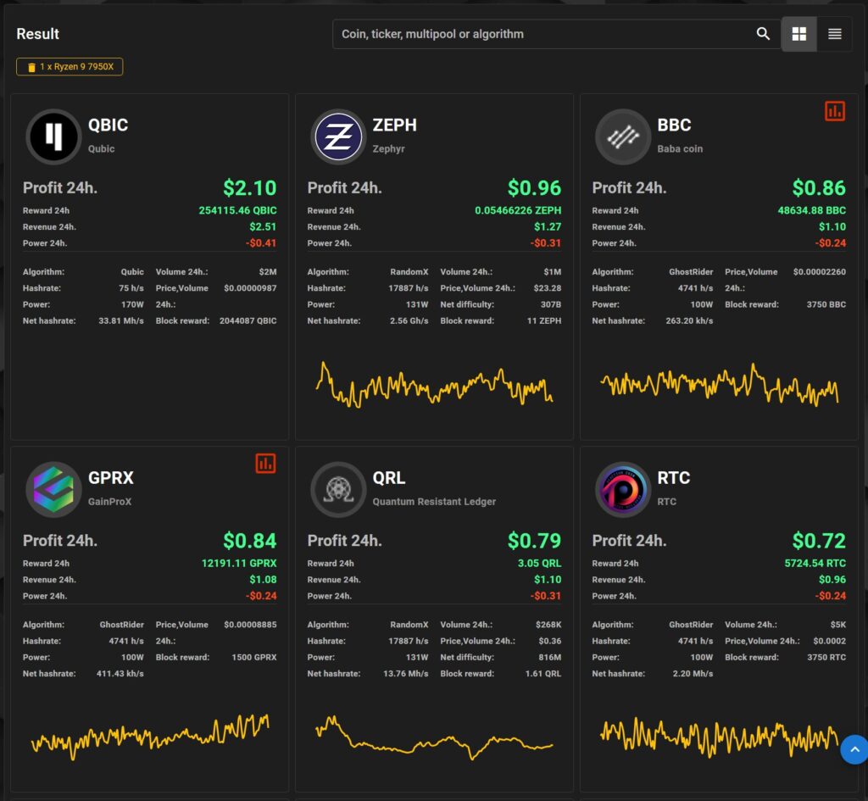Click the ZEPH profit history chart
This screenshot has height=801, width=868.
(434, 385)
